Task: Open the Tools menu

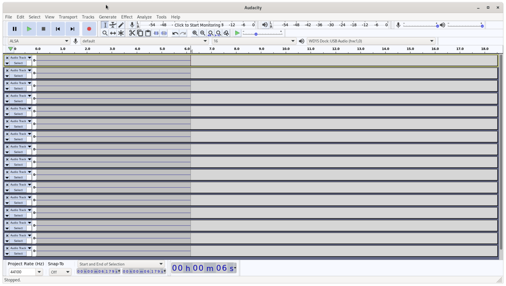Action: [161, 17]
